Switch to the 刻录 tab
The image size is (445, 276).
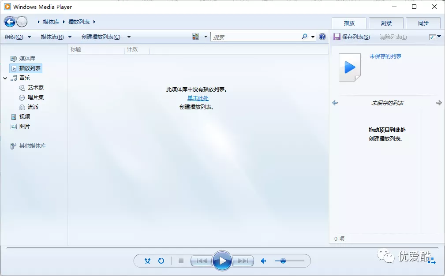[x=386, y=23]
